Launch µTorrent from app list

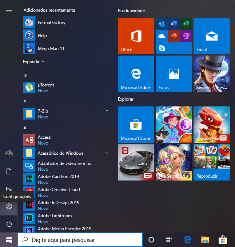46,88
